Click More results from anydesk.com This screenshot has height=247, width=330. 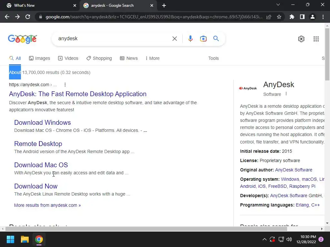[x=47, y=205]
